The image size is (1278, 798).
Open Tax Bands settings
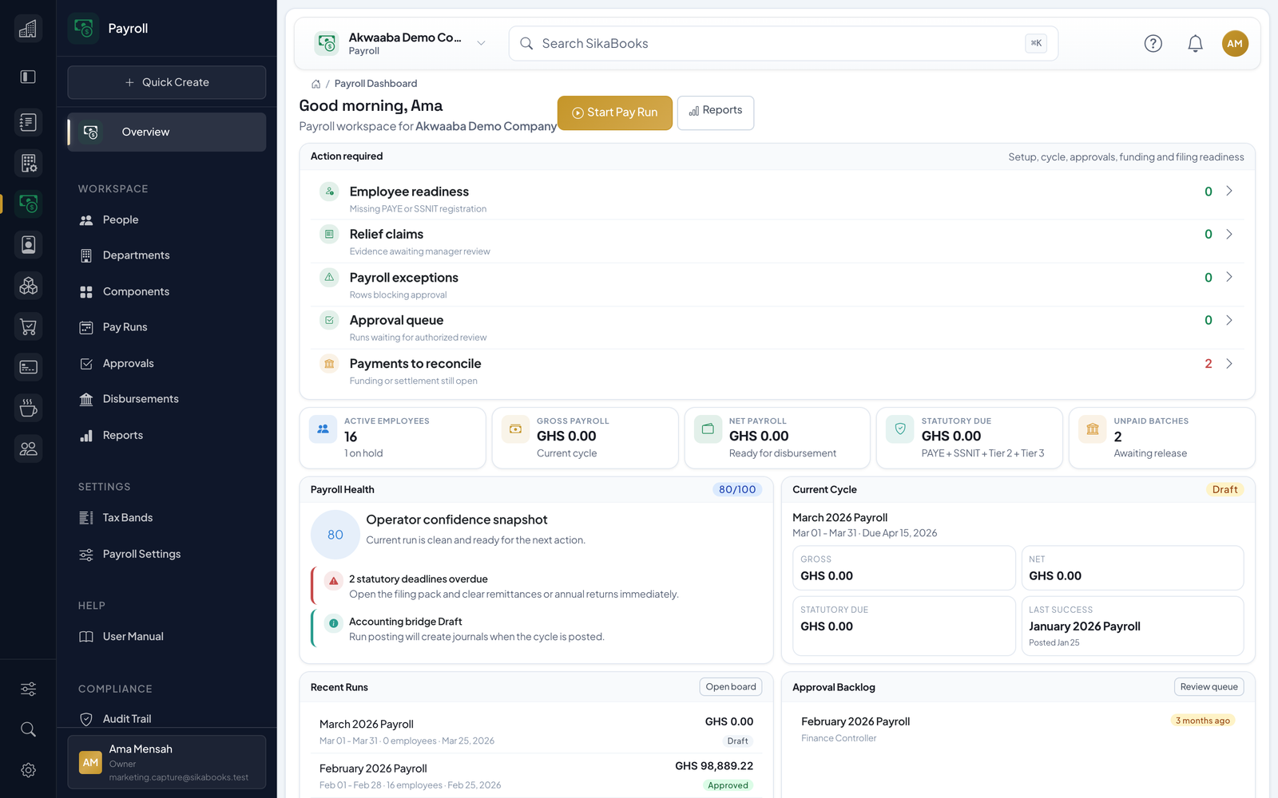point(167,518)
